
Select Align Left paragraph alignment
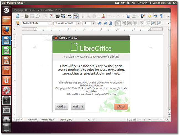click(x=118, y=23)
